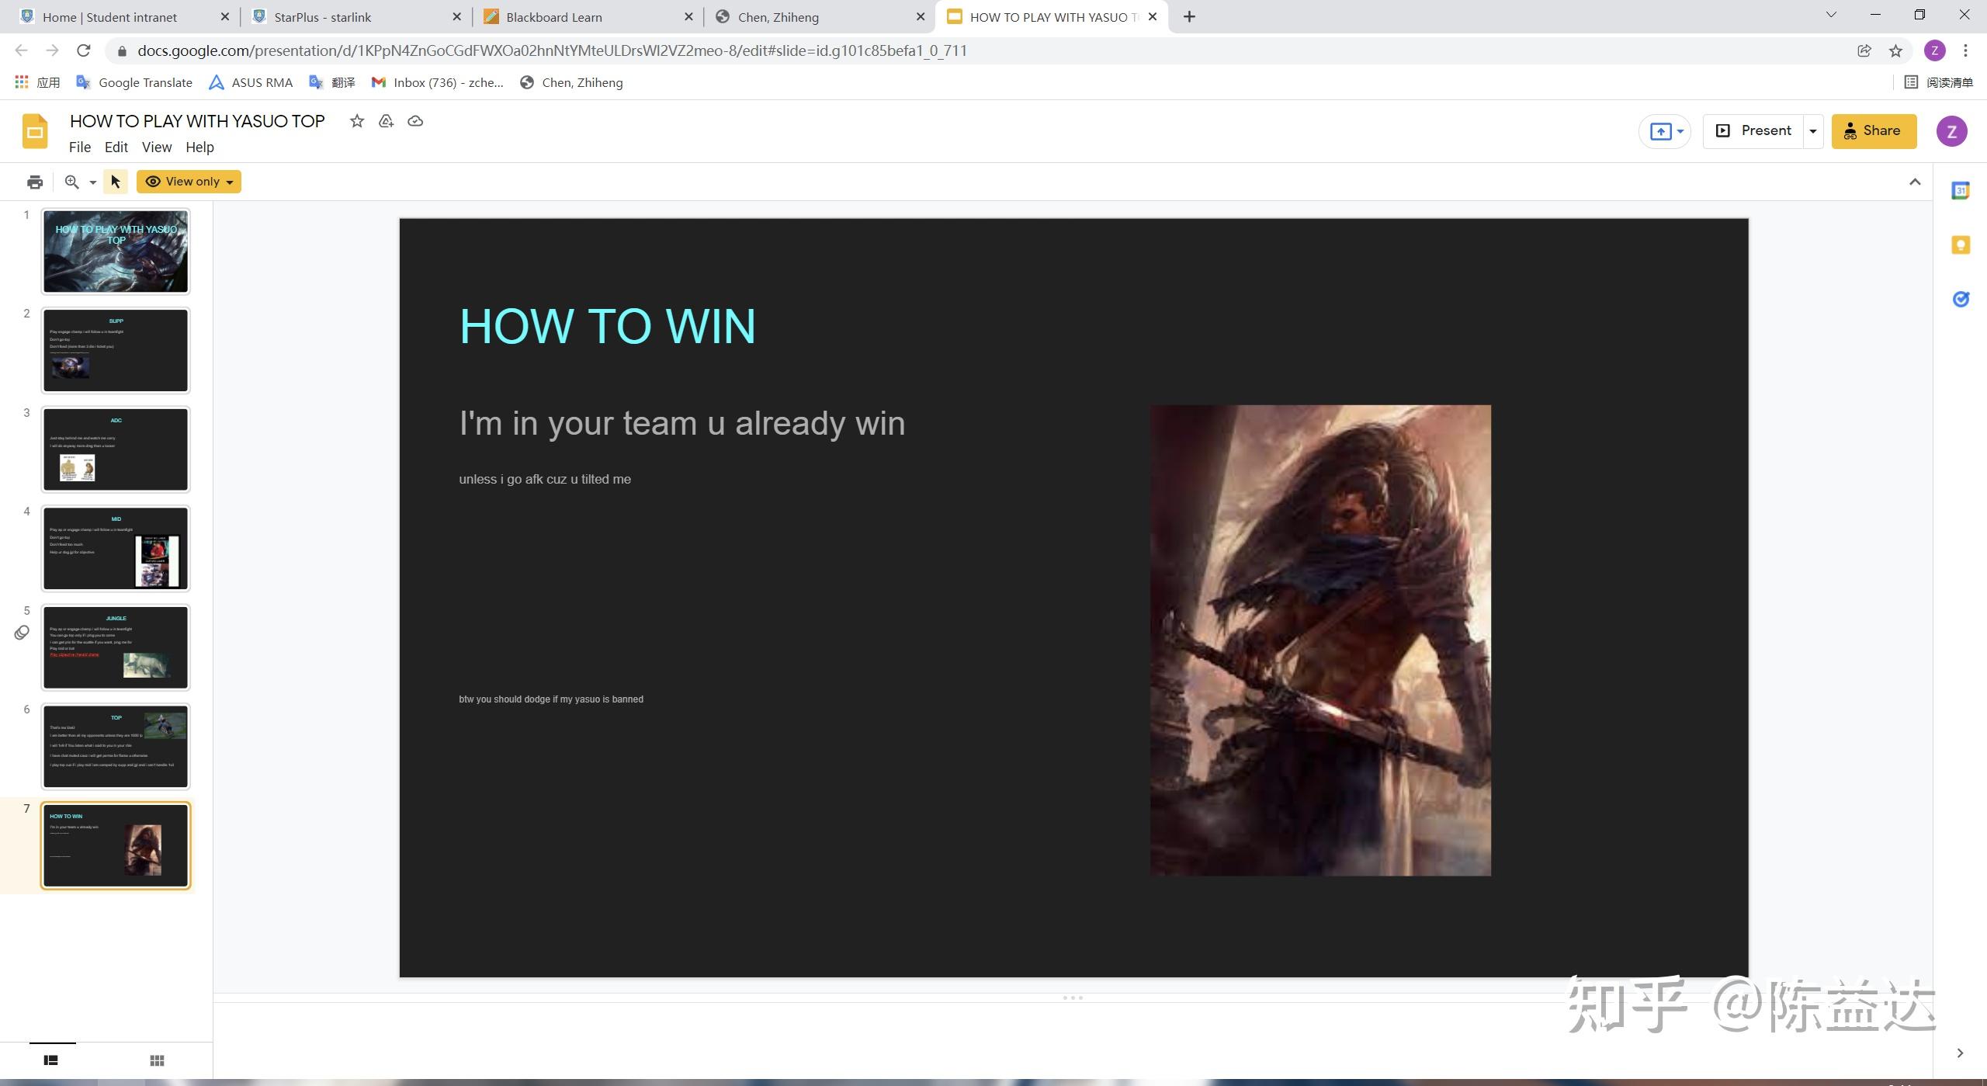
Task: Select the zoom magnifier tool
Action: pyautogui.click(x=71, y=182)
